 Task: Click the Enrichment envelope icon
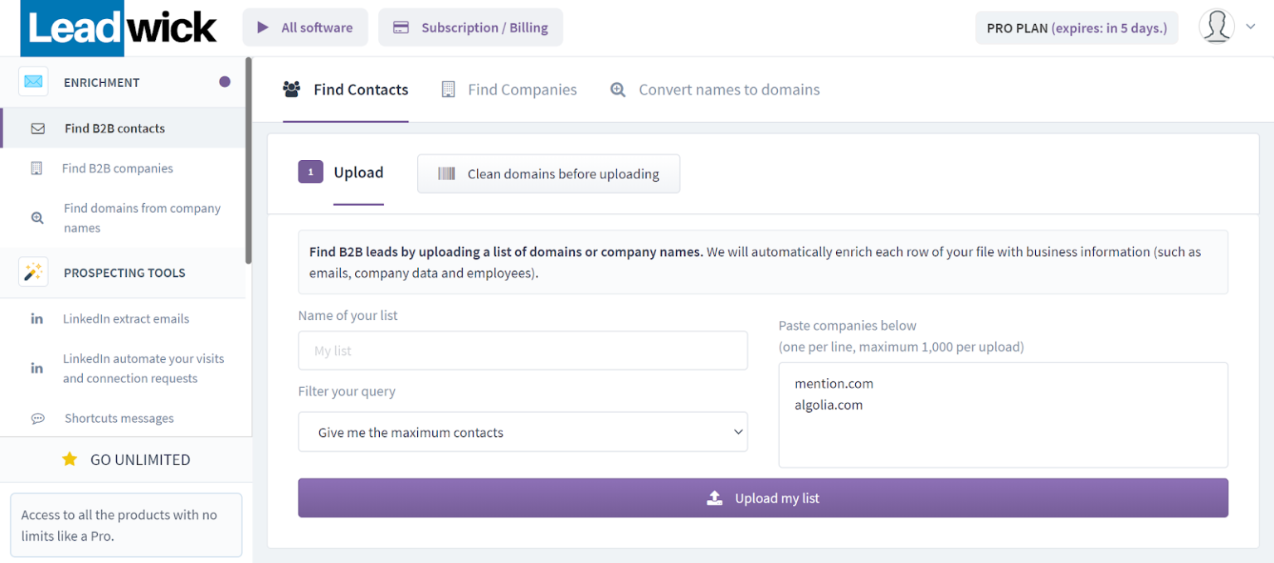tap(33, 82)
